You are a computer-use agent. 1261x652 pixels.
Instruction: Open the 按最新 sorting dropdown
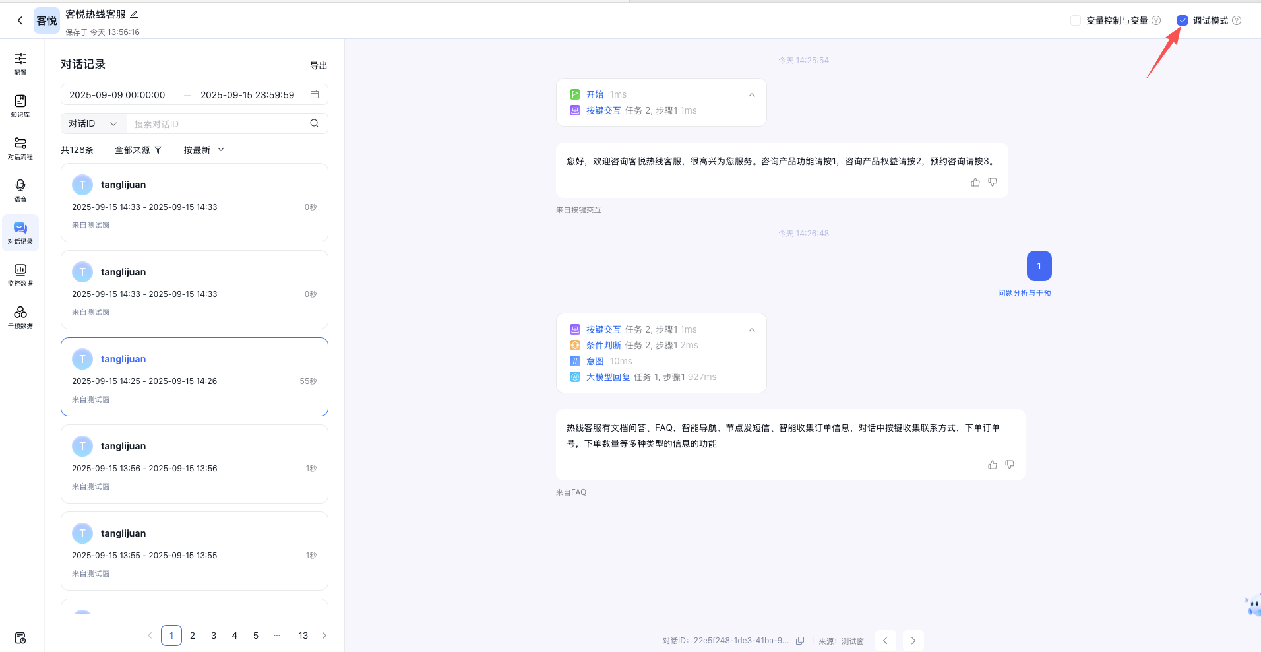tap(203, 150)
